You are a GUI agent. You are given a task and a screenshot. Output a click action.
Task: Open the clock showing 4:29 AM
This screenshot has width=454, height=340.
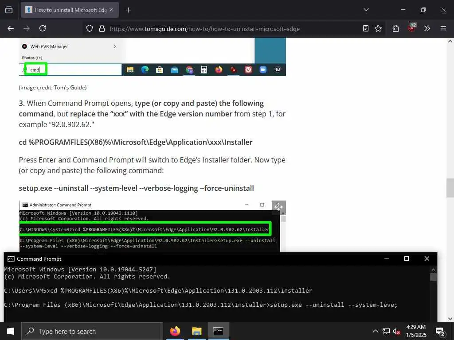[416, 331]
